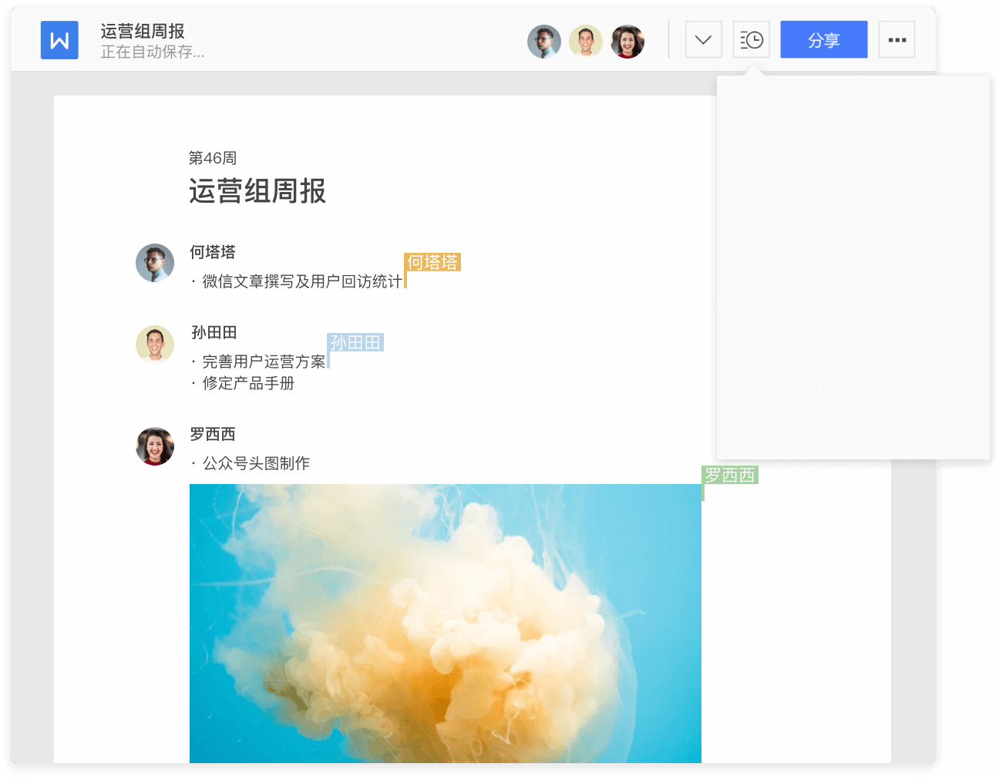Screen dimensions: 999x777
Task: Expand the chevron dropdown beside the avatars
Action: (x=703, y=40)
